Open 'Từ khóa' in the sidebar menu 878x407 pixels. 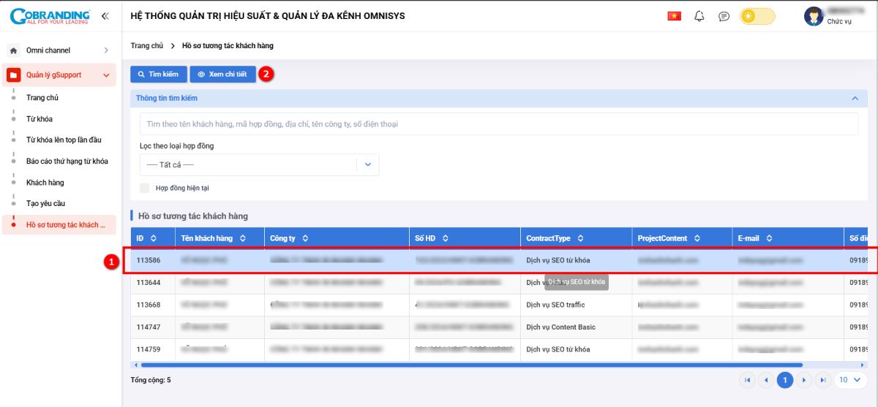[x=40, y=119]
